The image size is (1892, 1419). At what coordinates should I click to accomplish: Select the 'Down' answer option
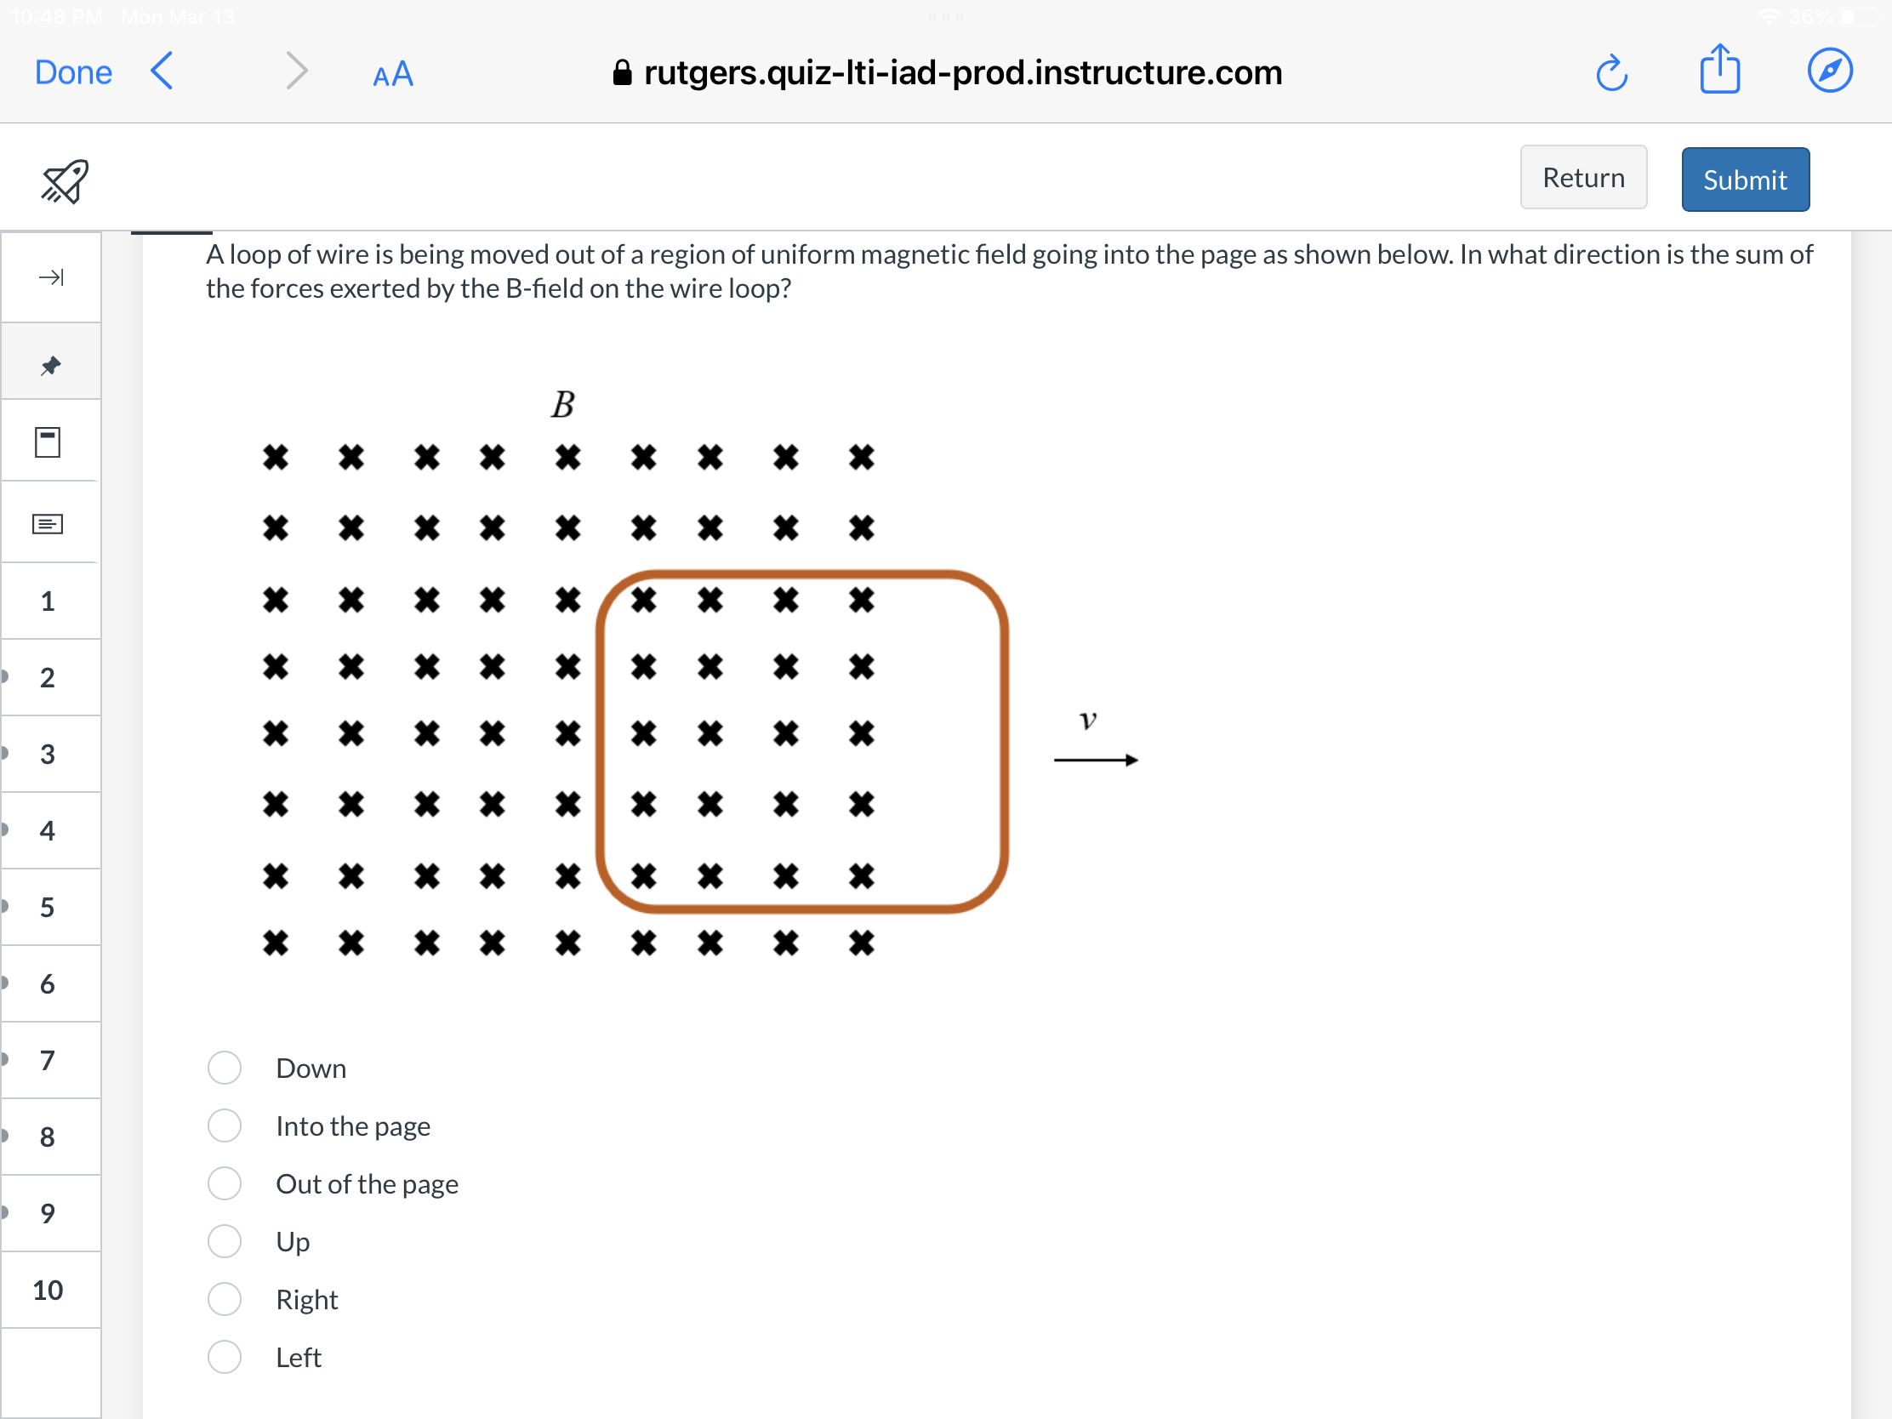point(224,1068)
